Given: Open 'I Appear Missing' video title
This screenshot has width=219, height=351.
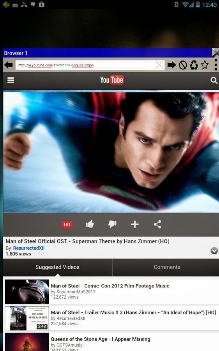Looking at the screenshot, I should pyautogui.click(x=101, y=339).
